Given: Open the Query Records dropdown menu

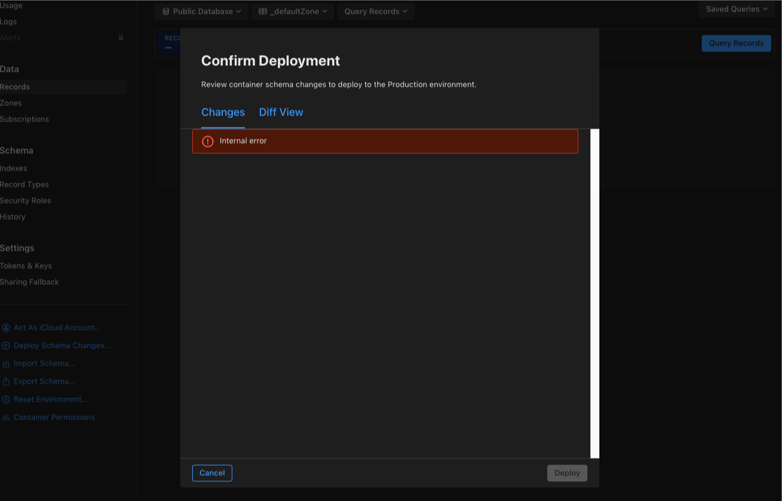Looking at the screenshot, I should 375,11.
